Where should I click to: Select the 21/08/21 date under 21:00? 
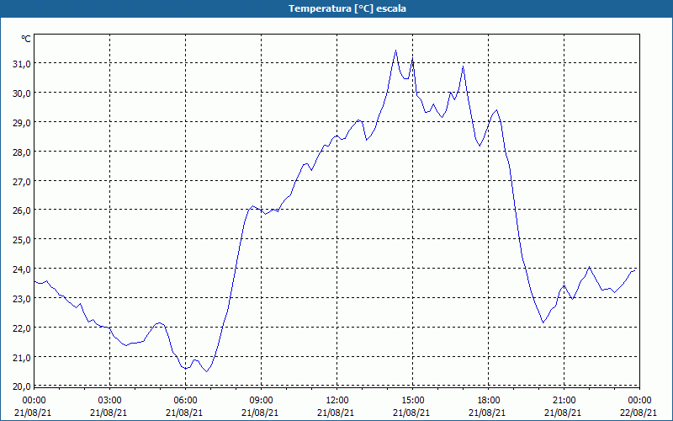tap(563, 413)
